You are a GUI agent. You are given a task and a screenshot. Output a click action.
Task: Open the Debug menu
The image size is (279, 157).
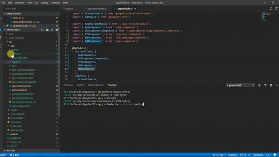[44, 3]
